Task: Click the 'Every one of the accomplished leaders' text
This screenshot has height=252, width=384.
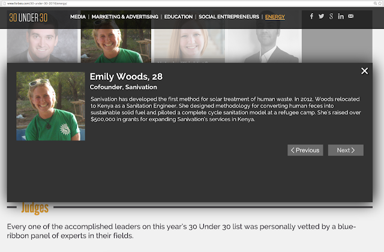Action: click(x=181, y=231)
